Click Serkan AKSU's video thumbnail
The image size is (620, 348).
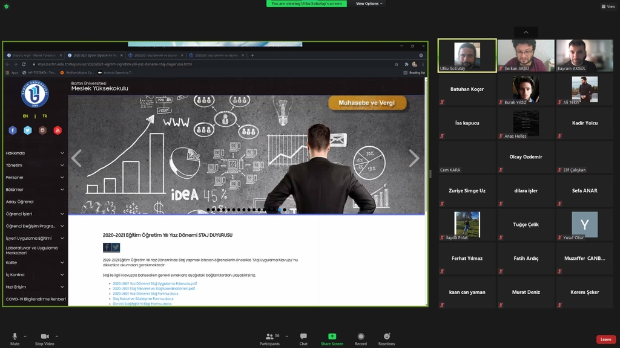[526, 56]
